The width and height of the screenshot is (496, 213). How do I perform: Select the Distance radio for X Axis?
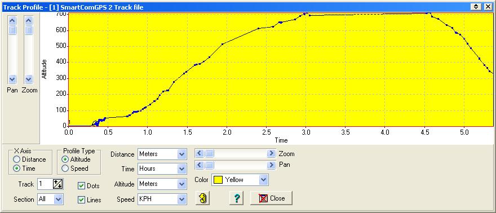coord(17,159)
